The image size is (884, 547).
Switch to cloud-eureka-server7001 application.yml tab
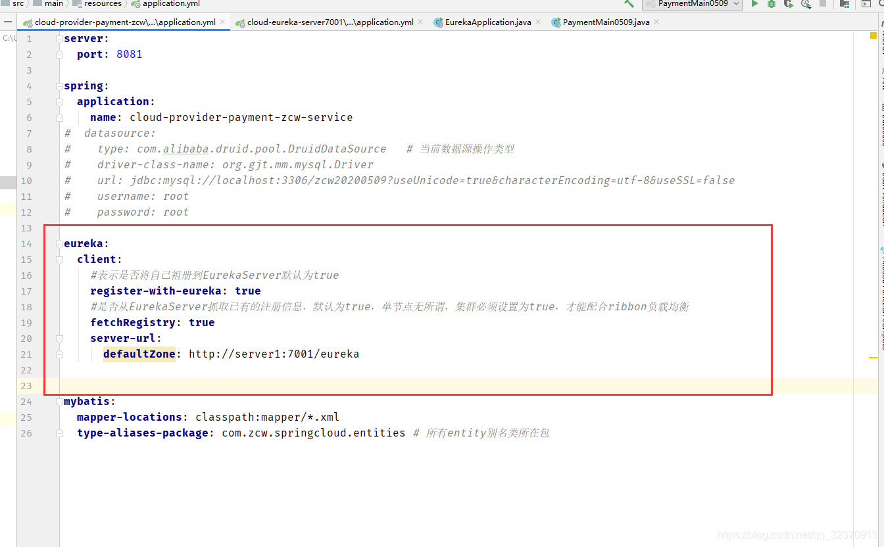[330, 22]
